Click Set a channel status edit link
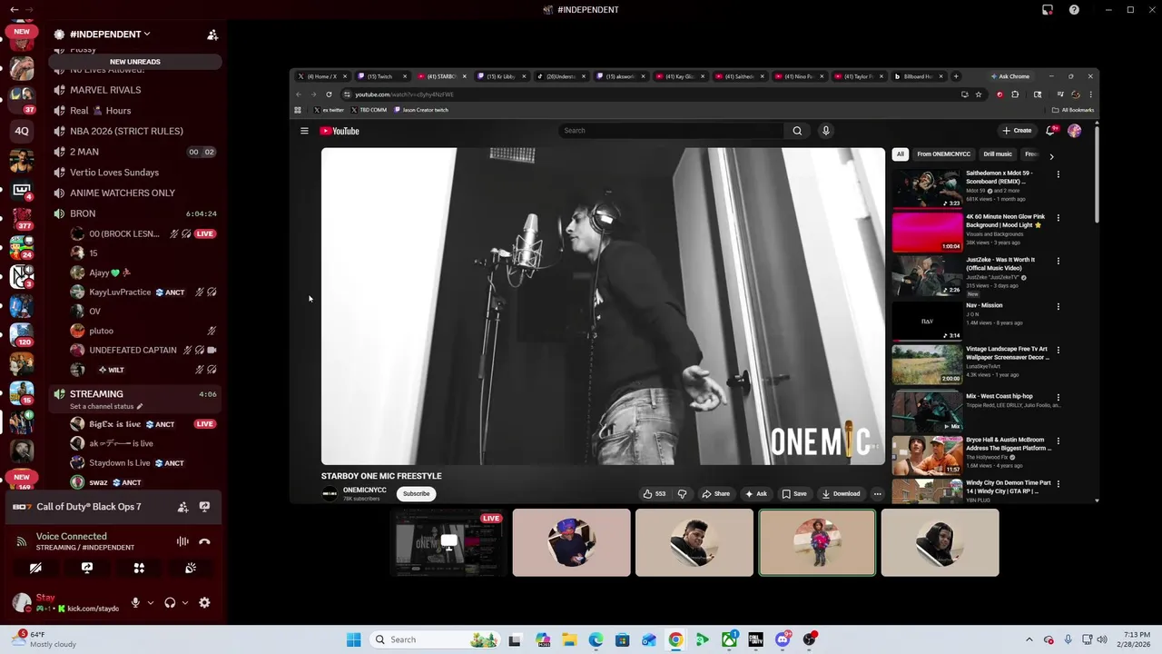This screenshot has height=654, width=1162. pos(106,406)
